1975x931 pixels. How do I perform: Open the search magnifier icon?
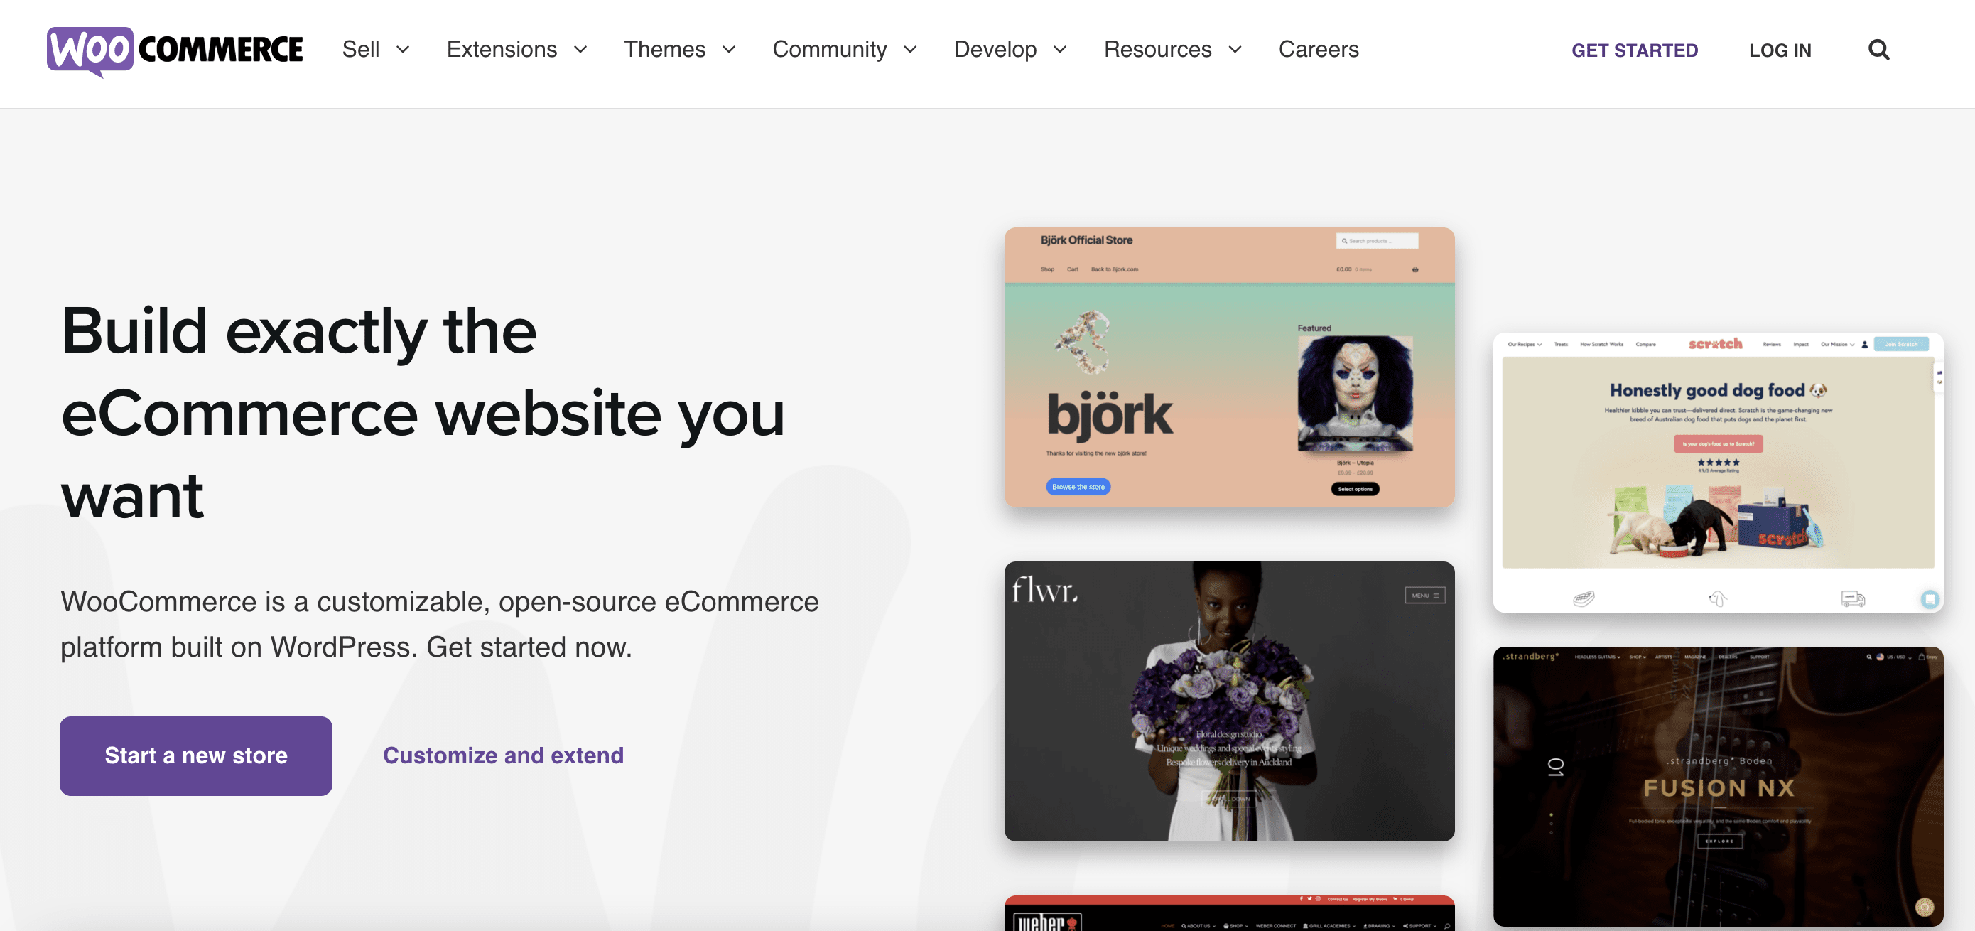point(1878,50)
